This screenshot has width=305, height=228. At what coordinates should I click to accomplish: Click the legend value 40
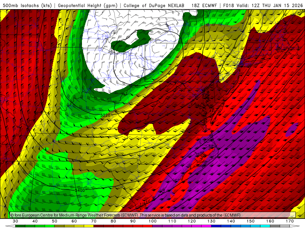point(35,221)
